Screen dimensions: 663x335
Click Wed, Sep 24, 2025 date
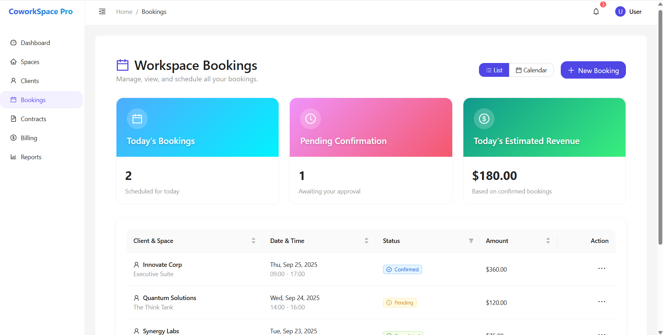[295, 298]
